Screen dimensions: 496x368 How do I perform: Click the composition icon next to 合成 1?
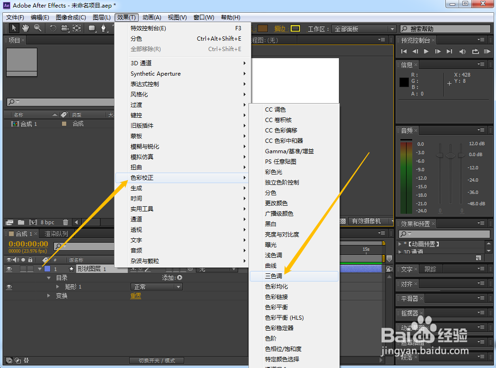click(15, 123)
